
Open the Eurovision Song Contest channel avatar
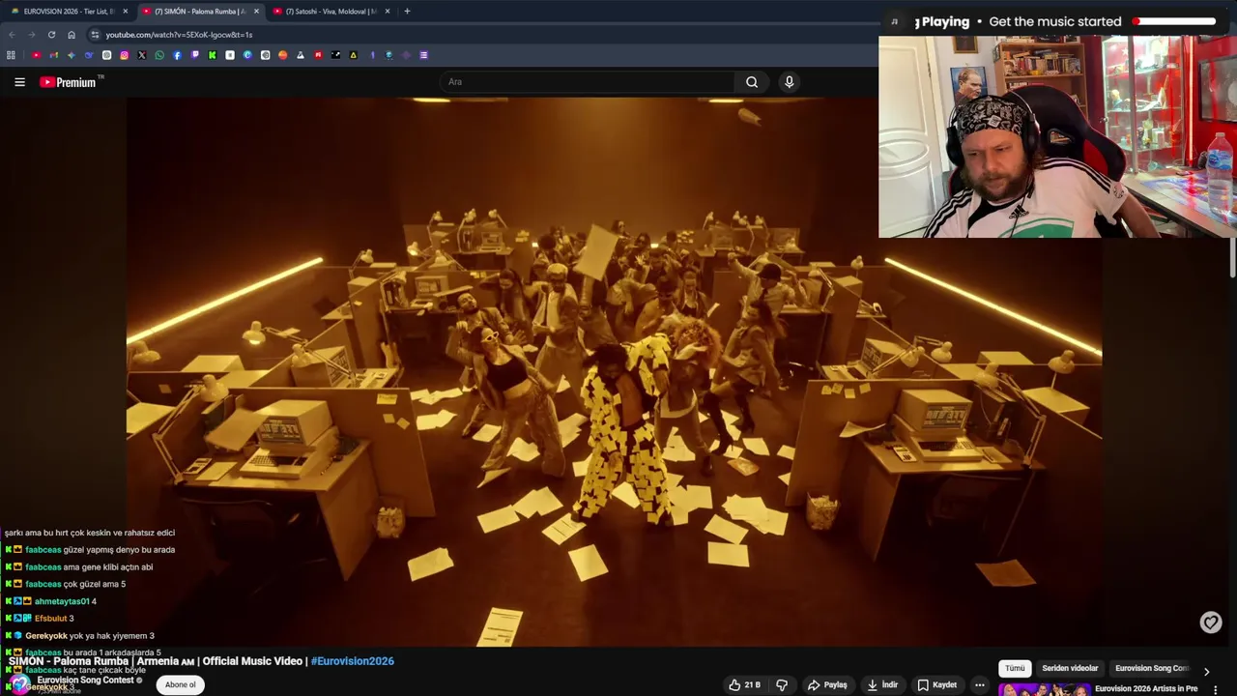click(19, 684)
